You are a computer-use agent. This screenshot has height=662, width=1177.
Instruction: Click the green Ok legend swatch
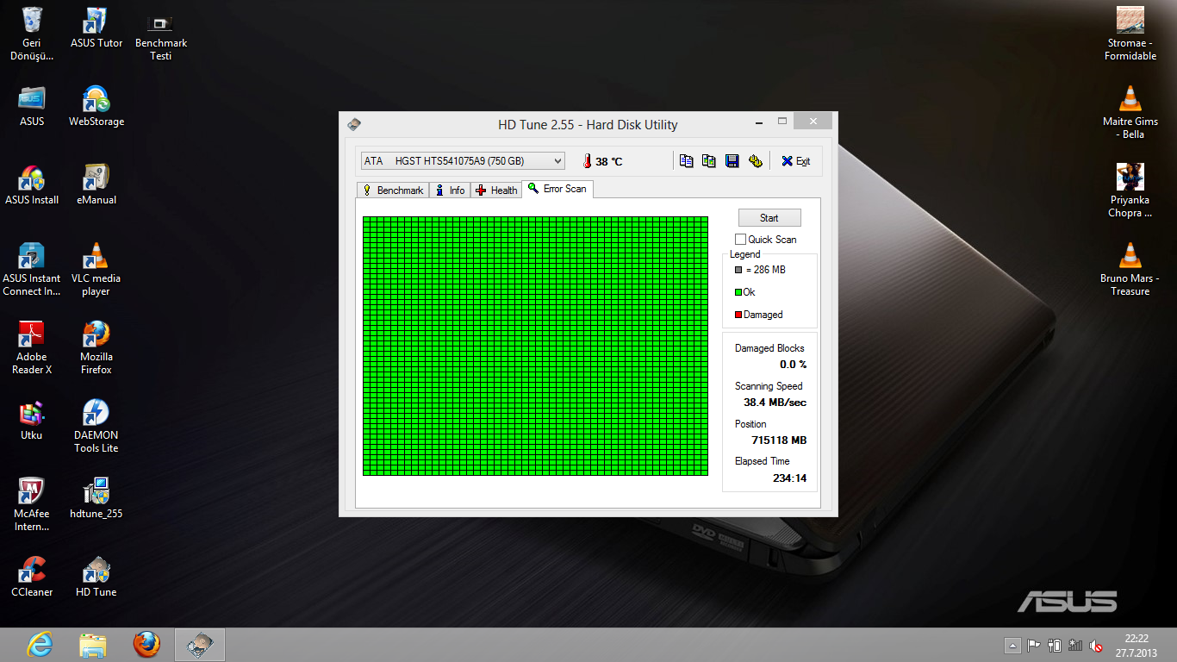click(738, 292)
